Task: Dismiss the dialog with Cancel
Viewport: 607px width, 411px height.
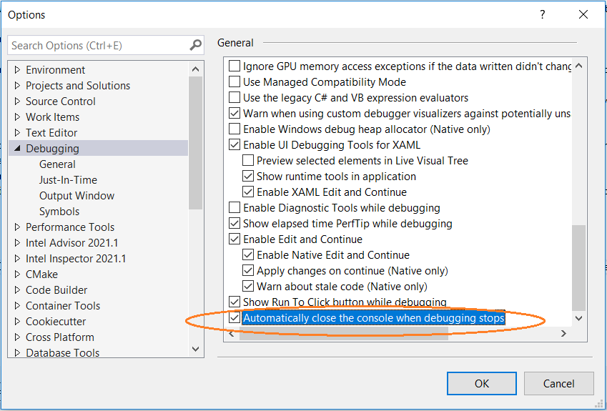Action: pos(558,384)
